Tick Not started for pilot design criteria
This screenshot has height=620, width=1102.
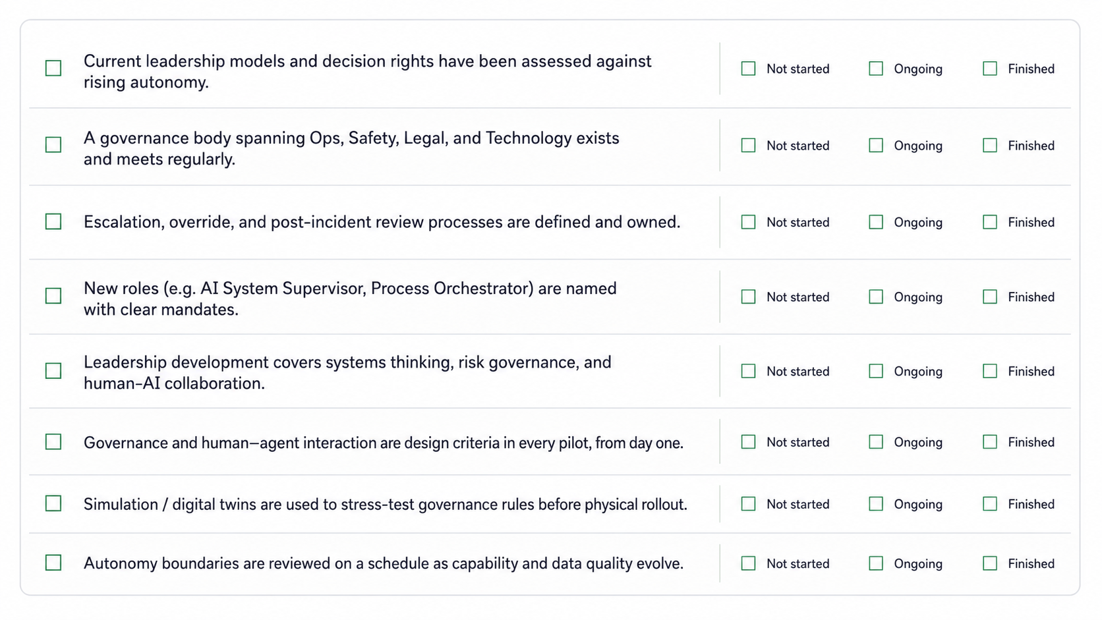coord(748,441)
